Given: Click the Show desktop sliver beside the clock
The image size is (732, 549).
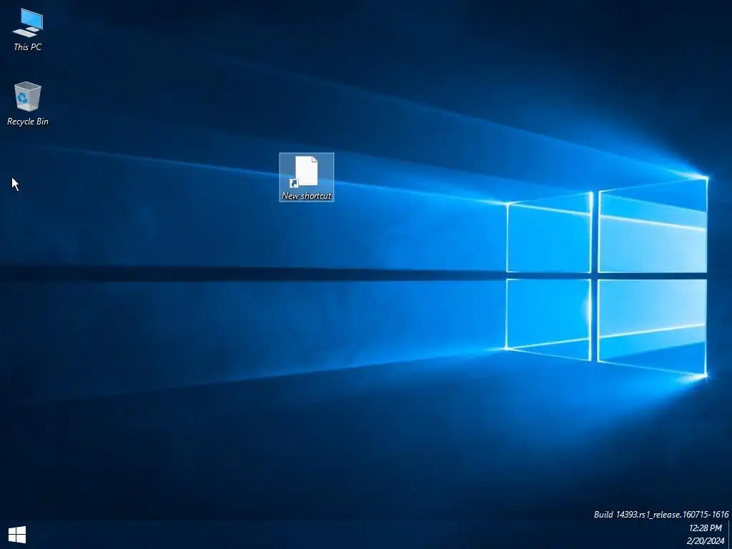Looking at the screenshot, I should [730, 535].
